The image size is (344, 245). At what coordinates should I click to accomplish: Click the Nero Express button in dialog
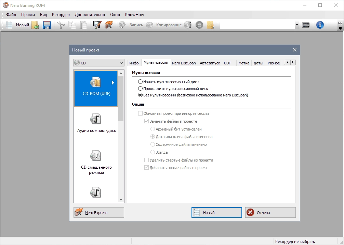99,212
